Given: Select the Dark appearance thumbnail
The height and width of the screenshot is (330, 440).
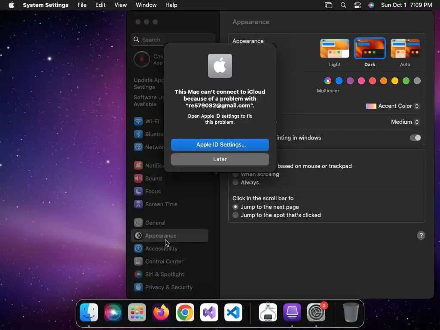Looking at the screenshot, I should pyautogui.click(x=370, y=48).
